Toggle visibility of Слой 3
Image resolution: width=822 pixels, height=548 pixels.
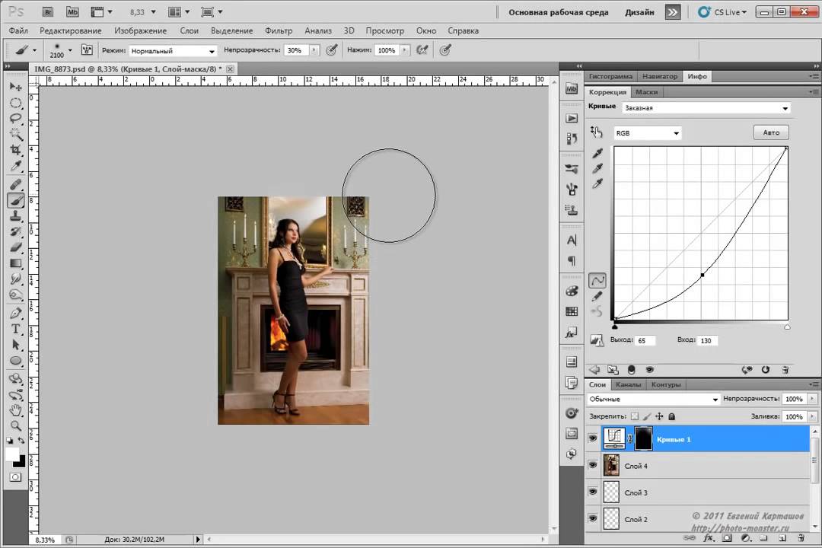coord(593,492)
